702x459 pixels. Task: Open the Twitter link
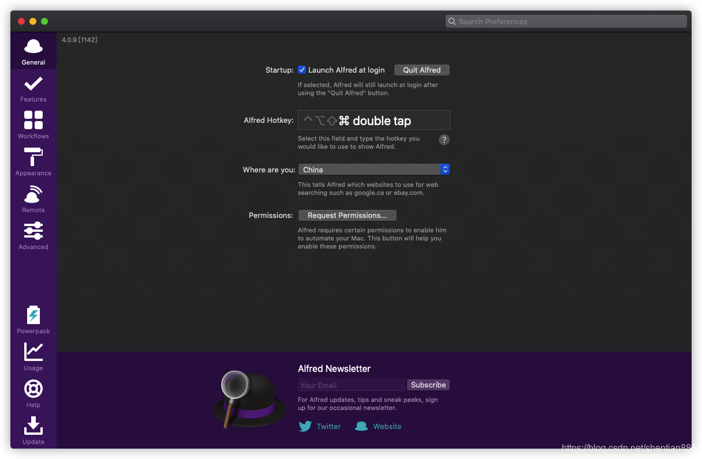(x=328, y=427)
